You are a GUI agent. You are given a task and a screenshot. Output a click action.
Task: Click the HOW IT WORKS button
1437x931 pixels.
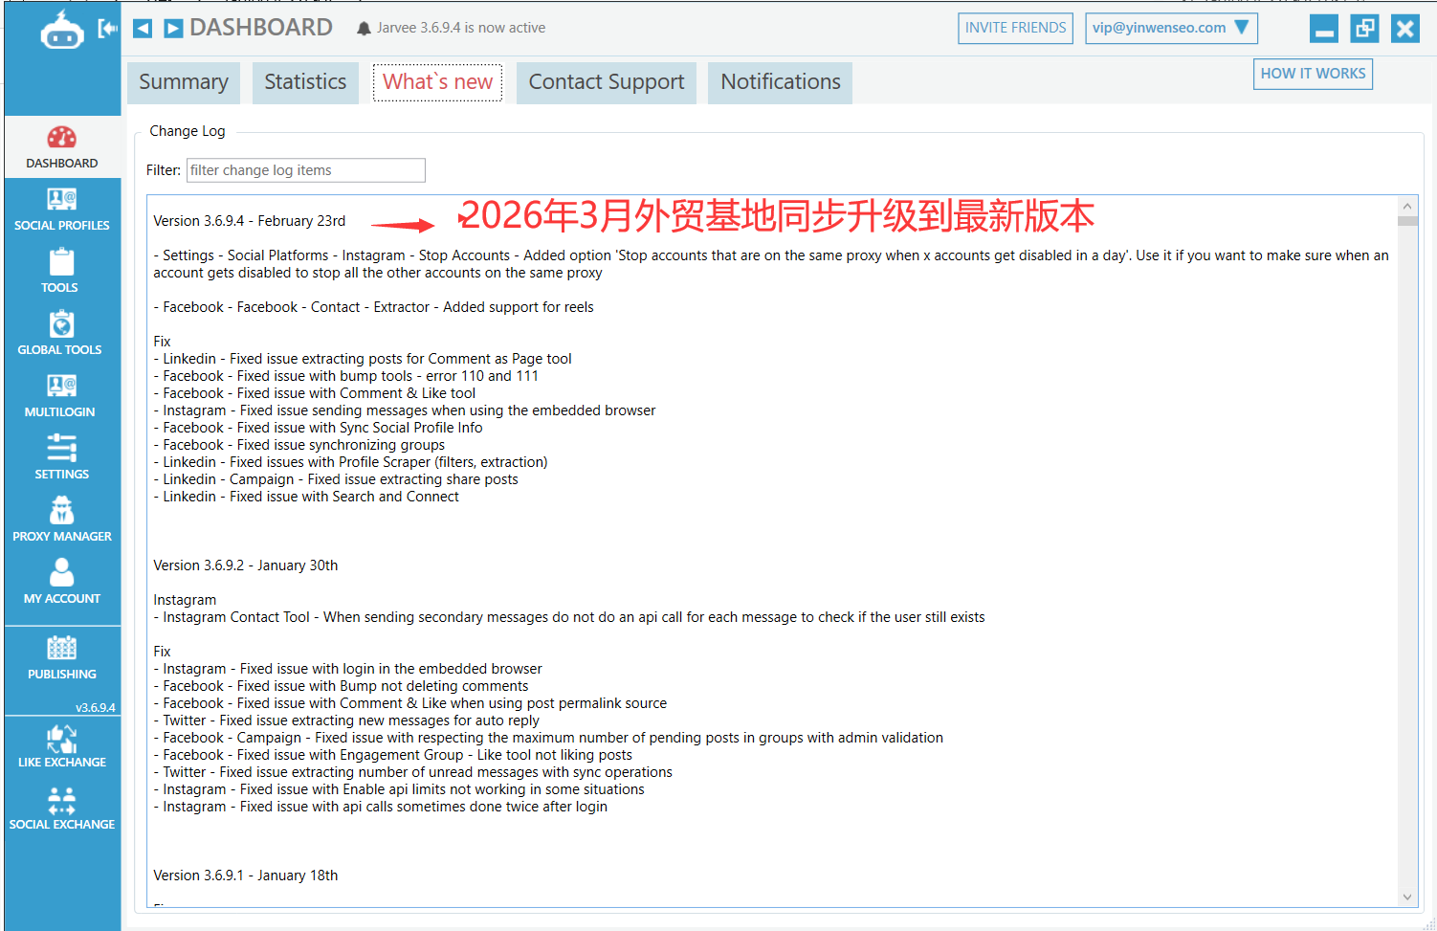[x=1313, y=74]
